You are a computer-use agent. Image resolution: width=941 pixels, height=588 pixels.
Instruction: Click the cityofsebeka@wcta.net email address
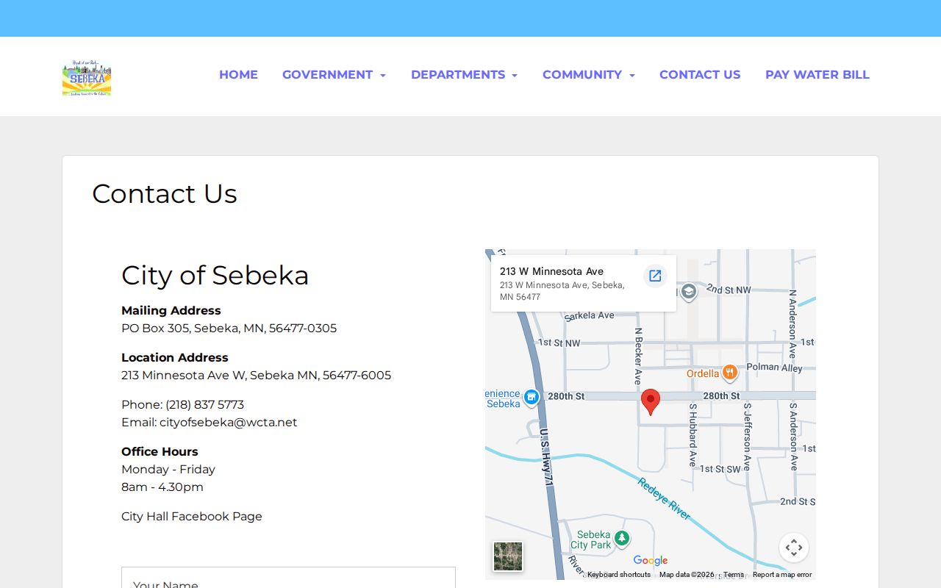[x=229, y=423]
